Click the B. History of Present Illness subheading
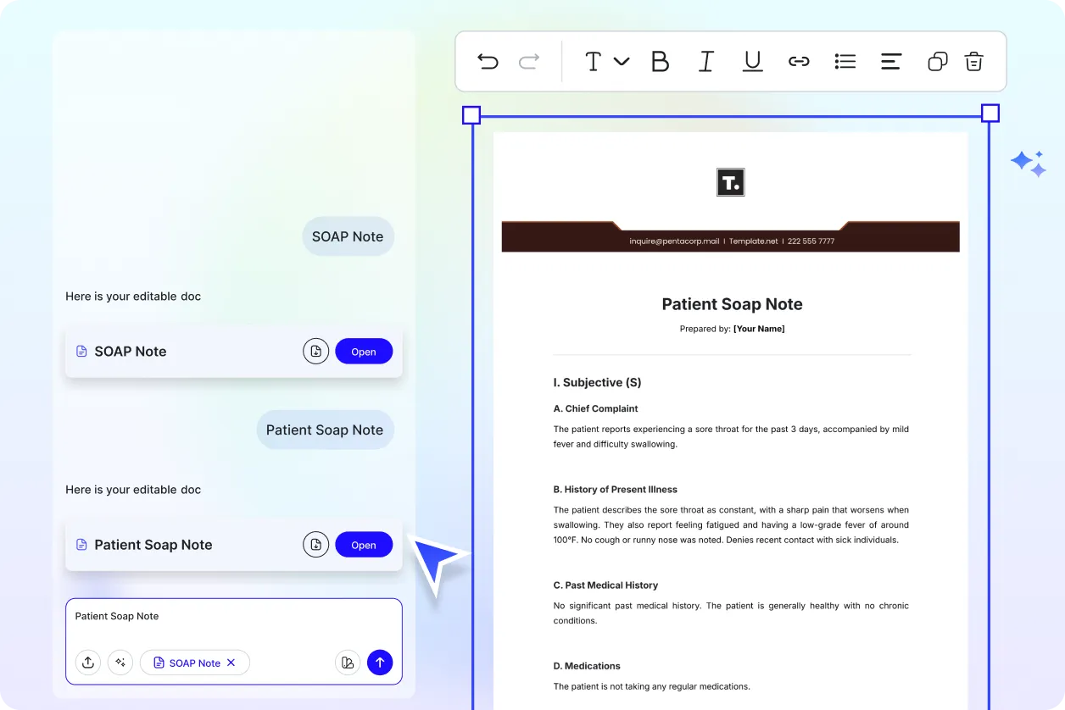The image size is (1065, 710). coord(616,490)
